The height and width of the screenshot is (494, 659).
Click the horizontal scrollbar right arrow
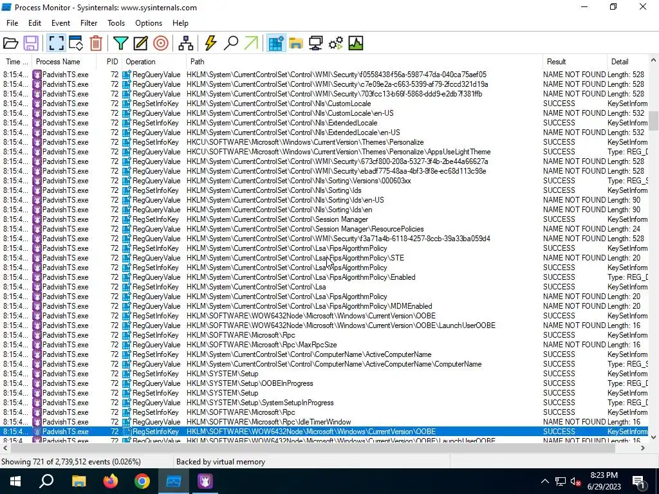(x=643, y=448)
